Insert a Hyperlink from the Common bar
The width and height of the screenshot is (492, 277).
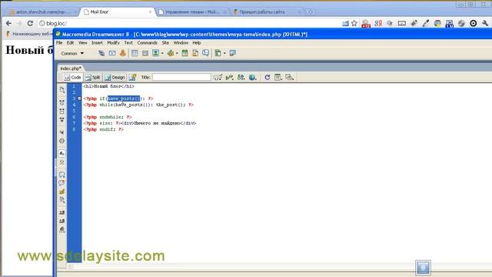tap(101, 53)
